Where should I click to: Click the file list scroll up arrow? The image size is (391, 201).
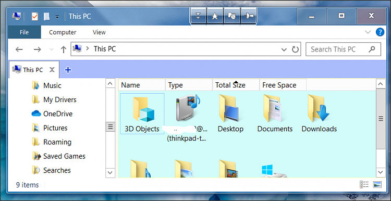[x=380, y=84]
